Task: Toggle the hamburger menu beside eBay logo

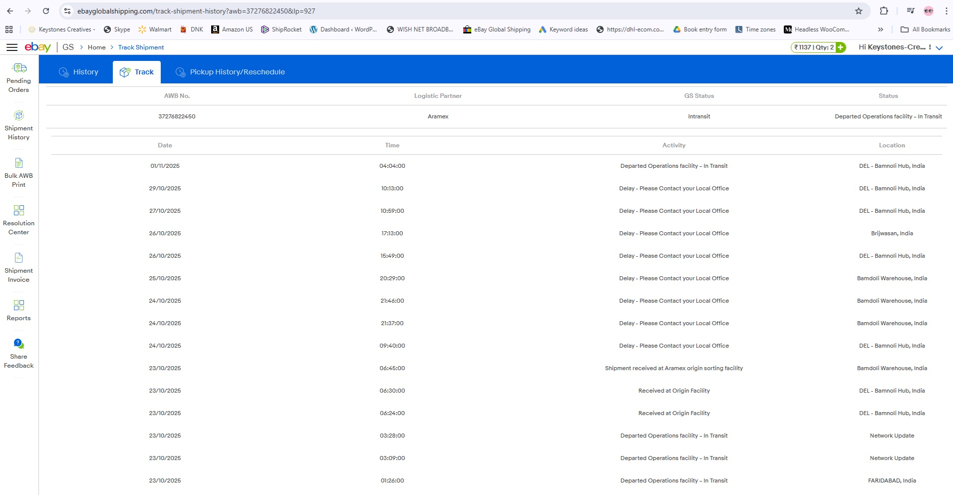Action: 11,47
